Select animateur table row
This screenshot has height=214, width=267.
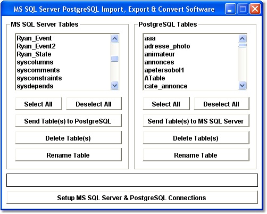coord(191,54)
